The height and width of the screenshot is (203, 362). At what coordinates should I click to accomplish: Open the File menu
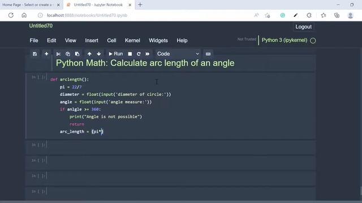(x=34, y=41)
